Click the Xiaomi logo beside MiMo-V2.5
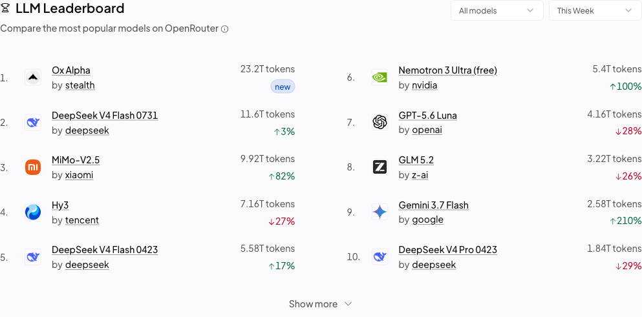The height and width of the screenshot is (317, 642). tap(33, 167)
